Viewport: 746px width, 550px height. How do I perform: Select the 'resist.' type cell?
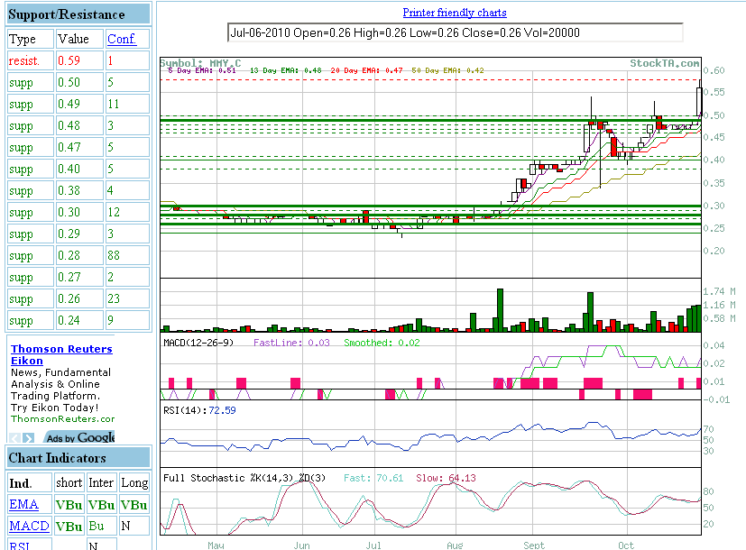[x=30, y=60]
